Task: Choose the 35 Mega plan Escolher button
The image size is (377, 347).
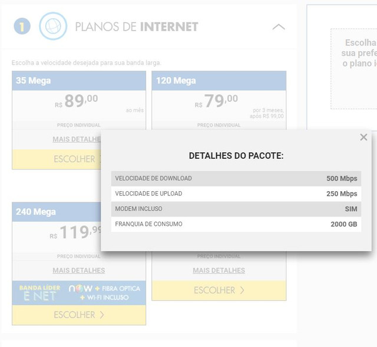Action: click(x=57, y=159)
